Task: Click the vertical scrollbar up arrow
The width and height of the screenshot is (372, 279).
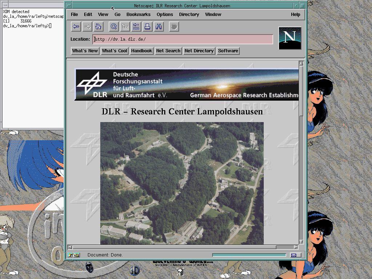Action: pyautogui.click(x=301, y=63)
